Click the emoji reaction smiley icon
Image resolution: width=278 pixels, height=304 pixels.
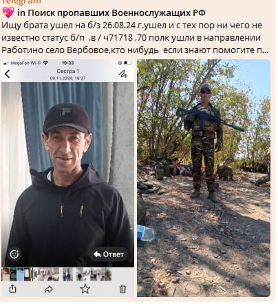[14, 254]
